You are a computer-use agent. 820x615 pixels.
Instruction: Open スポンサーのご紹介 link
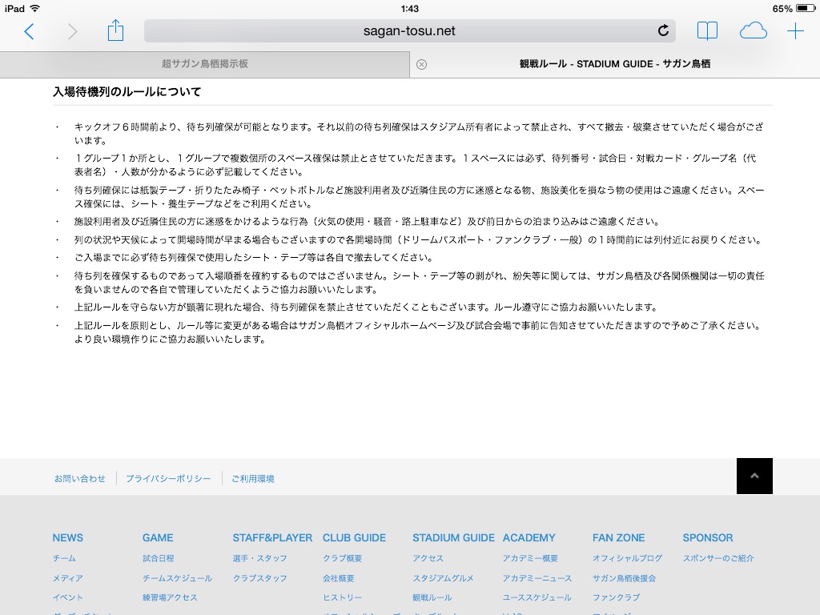(718, 558)
